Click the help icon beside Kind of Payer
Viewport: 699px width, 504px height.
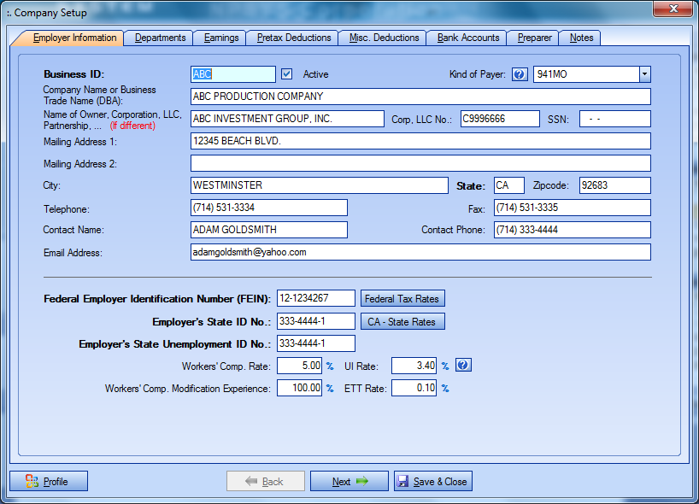[x=520, y=74]
